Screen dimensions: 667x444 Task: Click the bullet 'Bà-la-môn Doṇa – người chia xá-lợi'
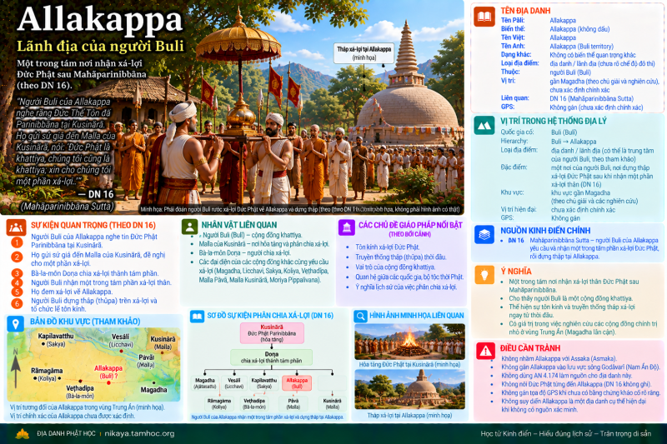coord(244,252)
